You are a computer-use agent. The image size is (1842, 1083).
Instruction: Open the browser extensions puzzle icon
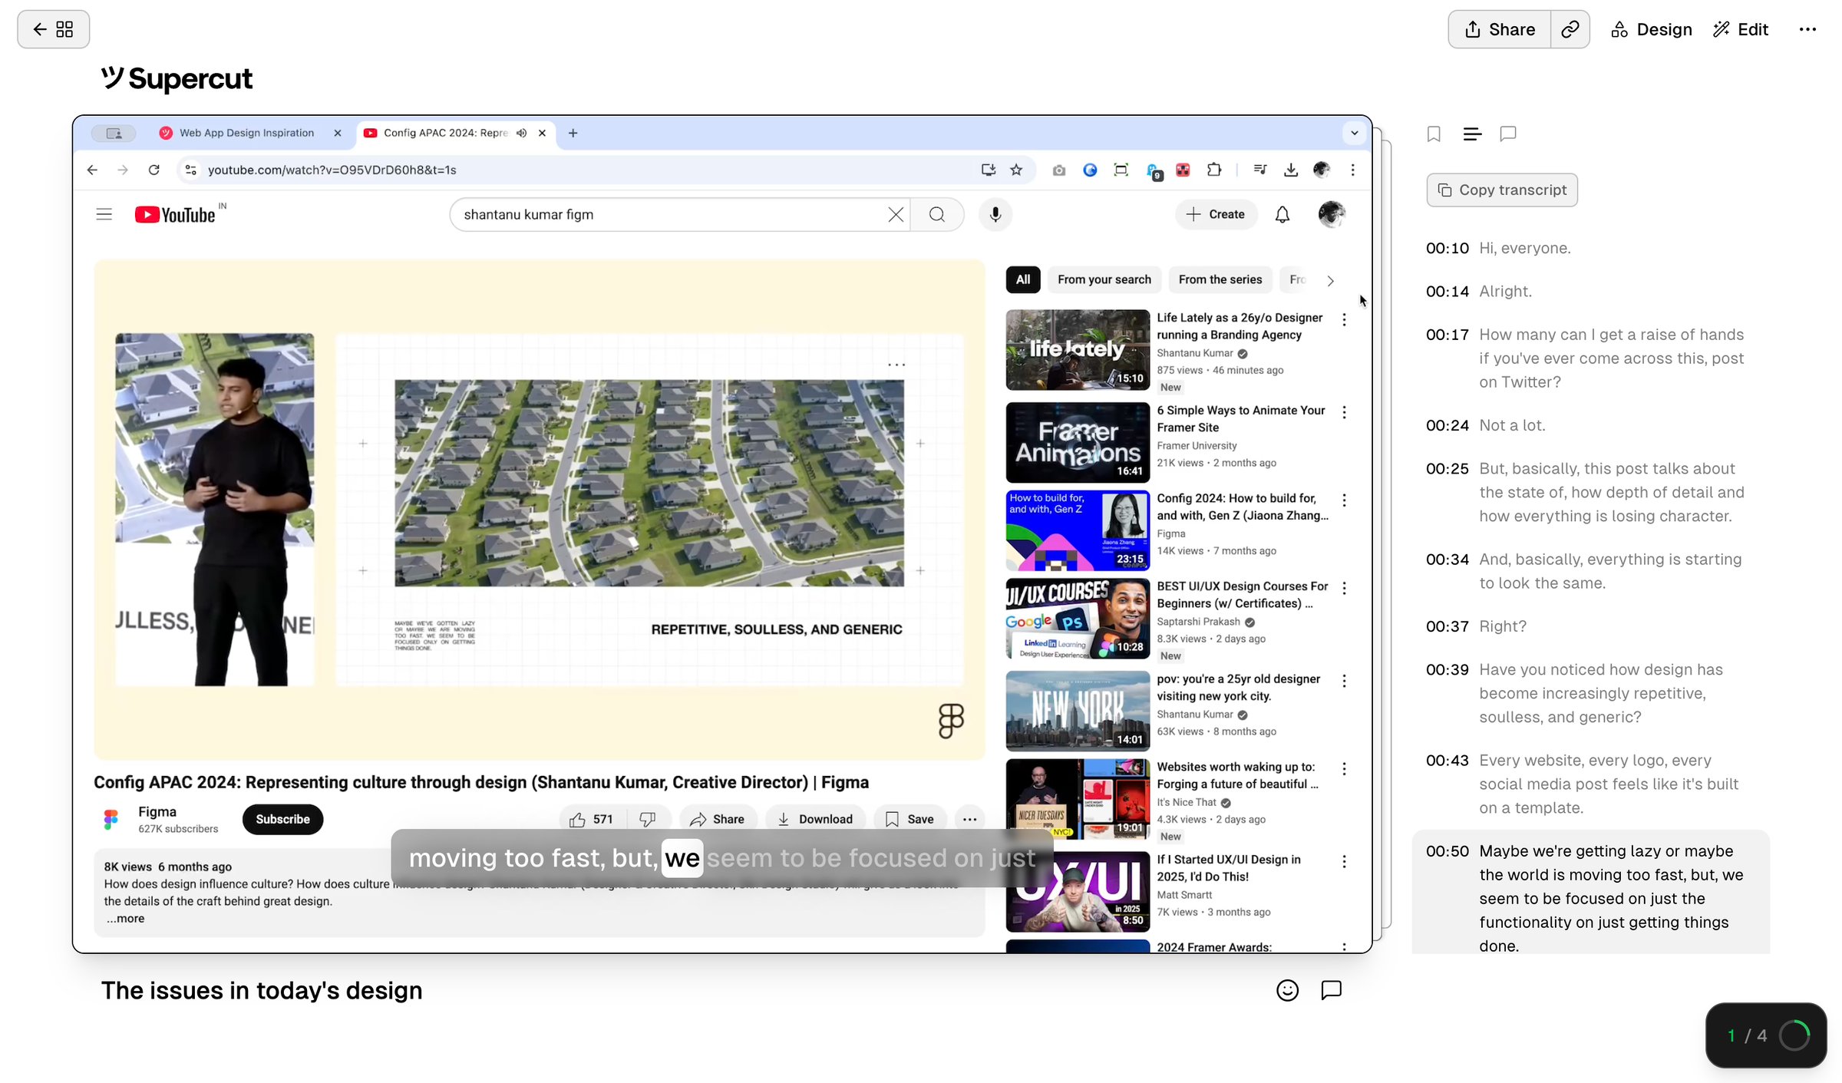[x=1214, y=170]
